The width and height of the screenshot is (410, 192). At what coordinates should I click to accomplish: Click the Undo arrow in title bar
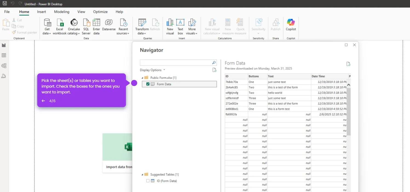12,4
